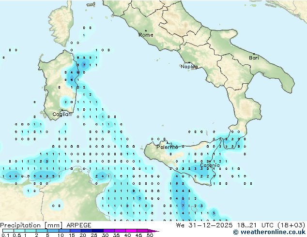
Task: Click the legend value '10'
Action: (61, 235)
